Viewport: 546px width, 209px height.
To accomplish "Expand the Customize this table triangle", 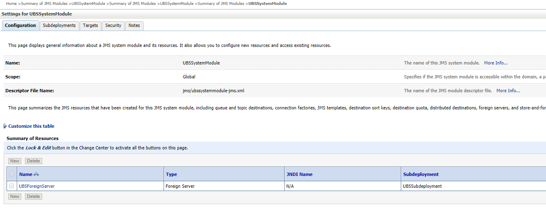I will (5, 126).
